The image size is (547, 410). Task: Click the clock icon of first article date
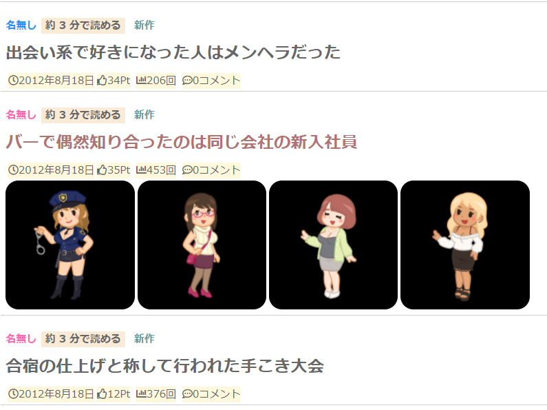coord(13,81)
